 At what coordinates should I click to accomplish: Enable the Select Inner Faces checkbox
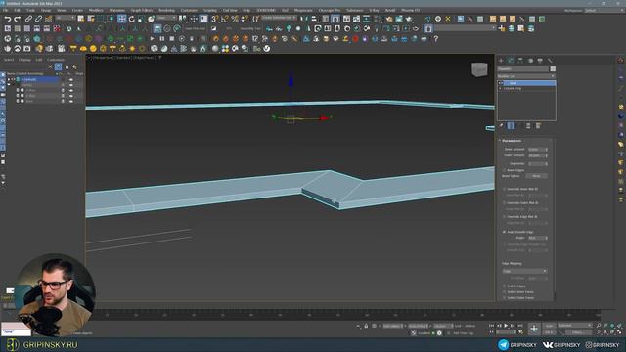505,292
